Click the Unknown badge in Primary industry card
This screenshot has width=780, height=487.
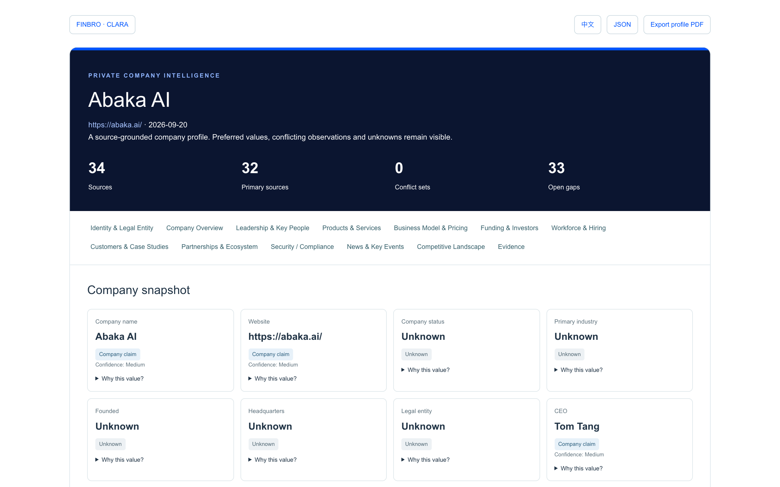point(569,354)
